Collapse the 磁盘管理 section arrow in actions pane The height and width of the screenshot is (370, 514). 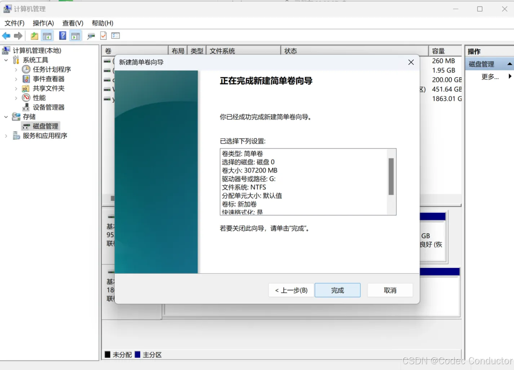point(509,64)
